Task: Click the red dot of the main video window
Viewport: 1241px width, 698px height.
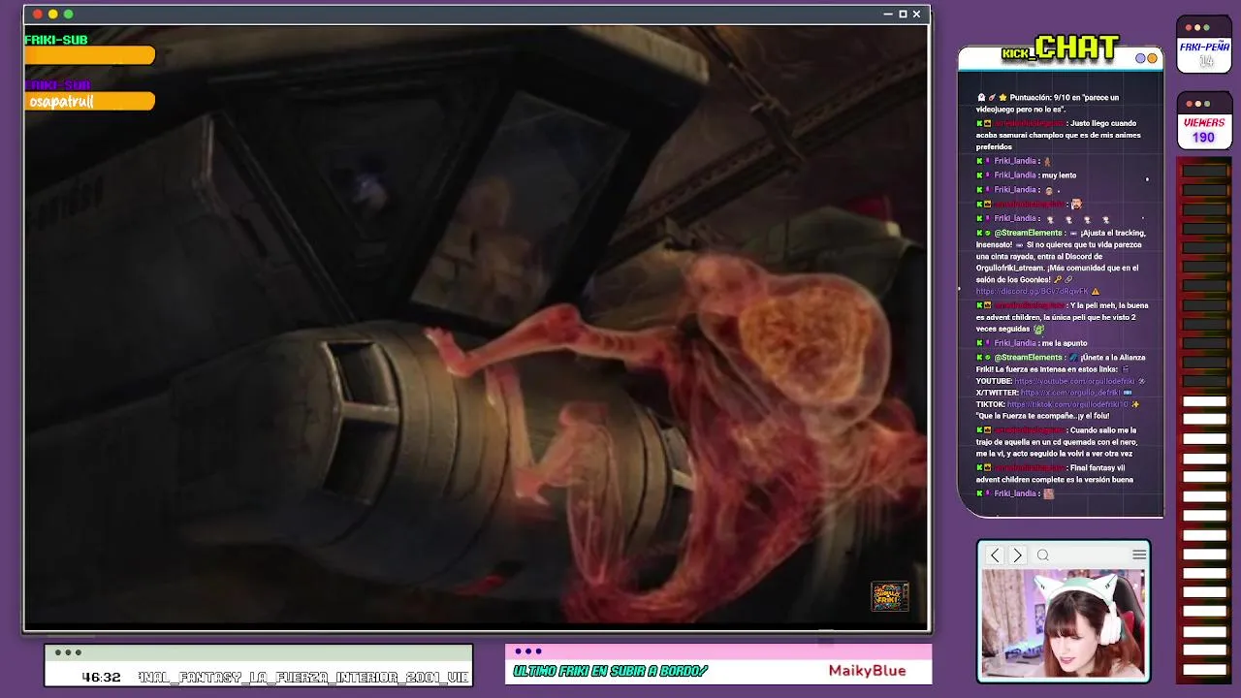Action: pyautogui.click(x=38, y=14)
